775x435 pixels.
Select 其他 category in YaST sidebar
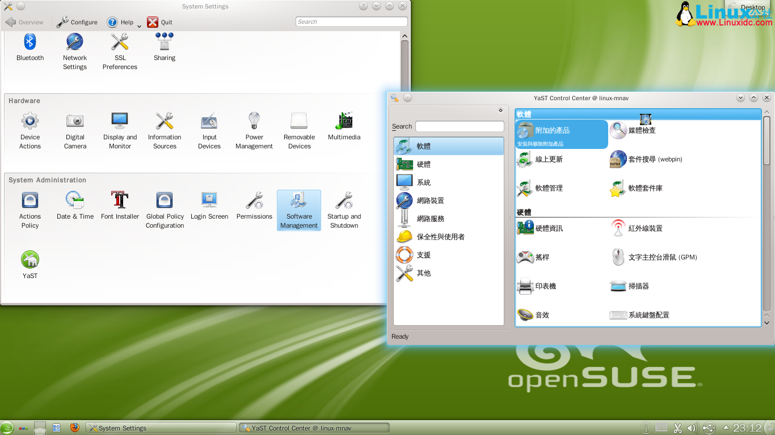point(449,273)
